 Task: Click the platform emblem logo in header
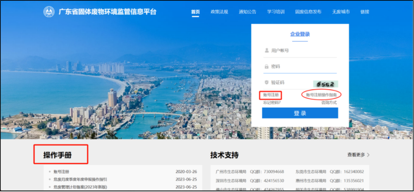tap(49, 12)
